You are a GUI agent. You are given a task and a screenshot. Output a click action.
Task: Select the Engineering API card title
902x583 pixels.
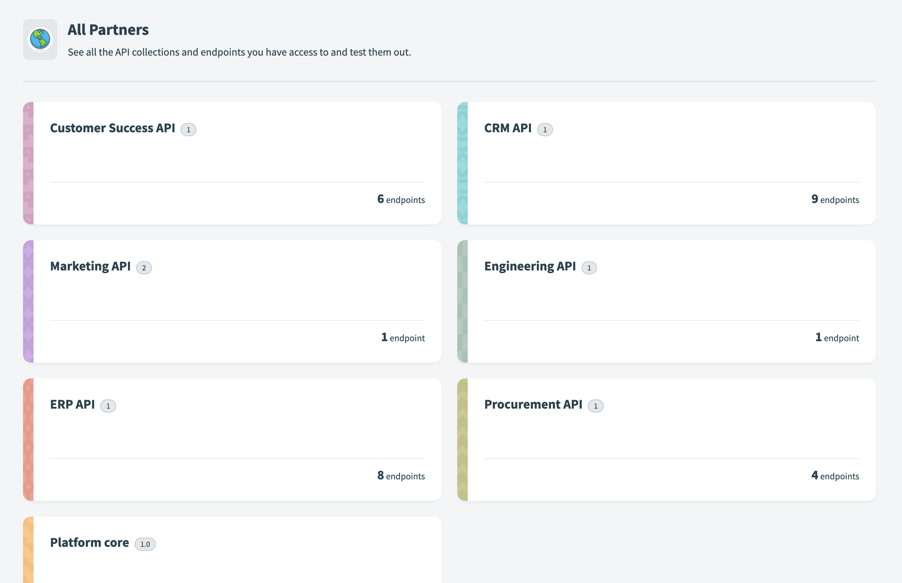click(x=530, y=266)
